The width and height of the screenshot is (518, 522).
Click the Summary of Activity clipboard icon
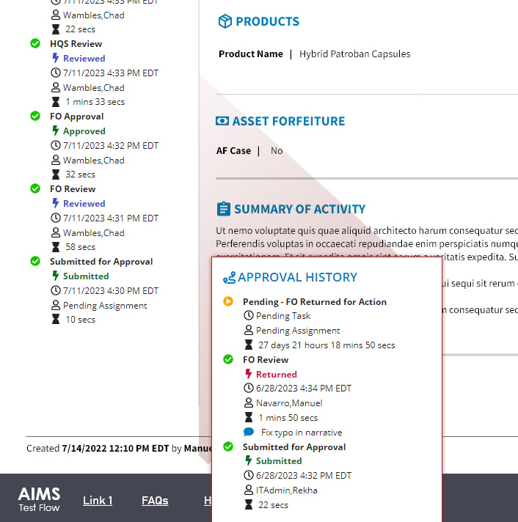224,209
